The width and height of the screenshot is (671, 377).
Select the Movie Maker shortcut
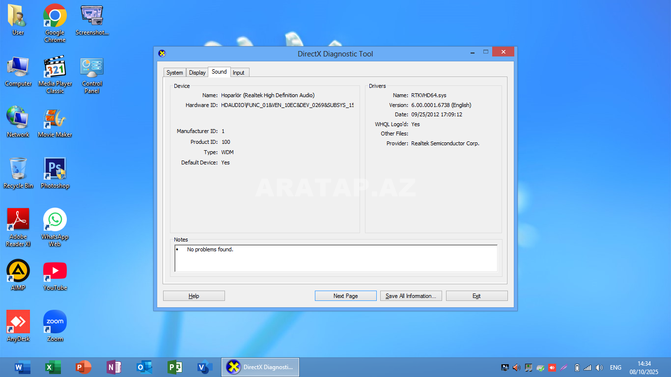[55, 122]
